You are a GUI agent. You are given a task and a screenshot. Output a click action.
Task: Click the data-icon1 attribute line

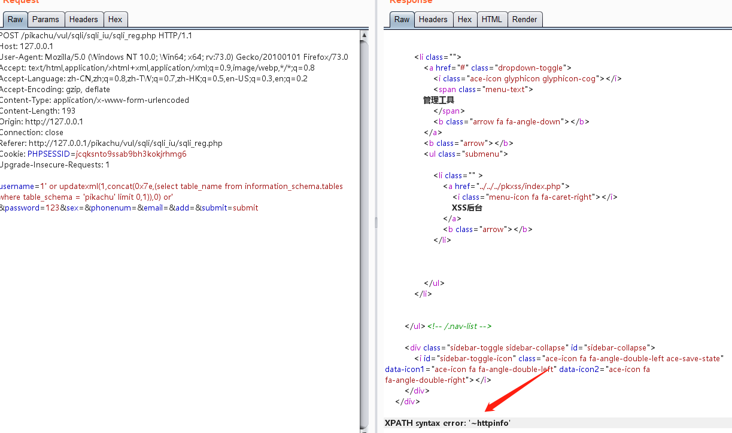pos(517,369)
